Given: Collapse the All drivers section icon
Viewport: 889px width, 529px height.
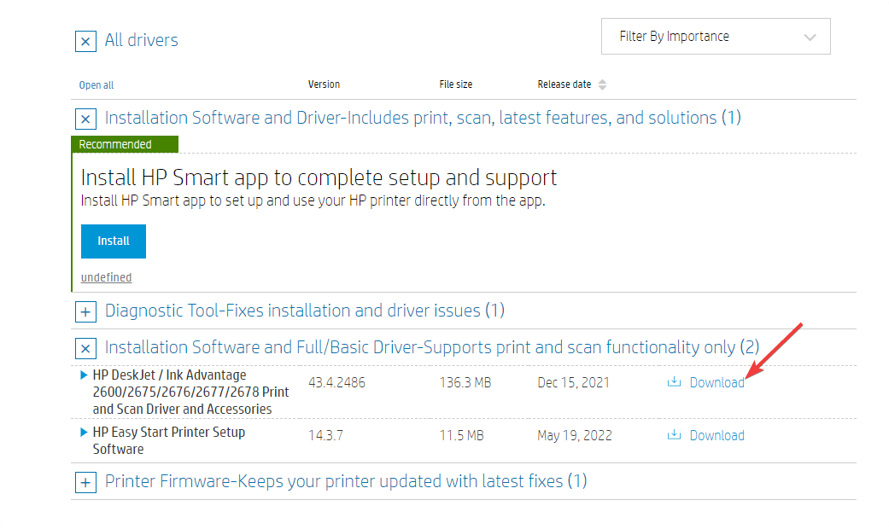Looking at the screenshot, I should click(85, 41).
